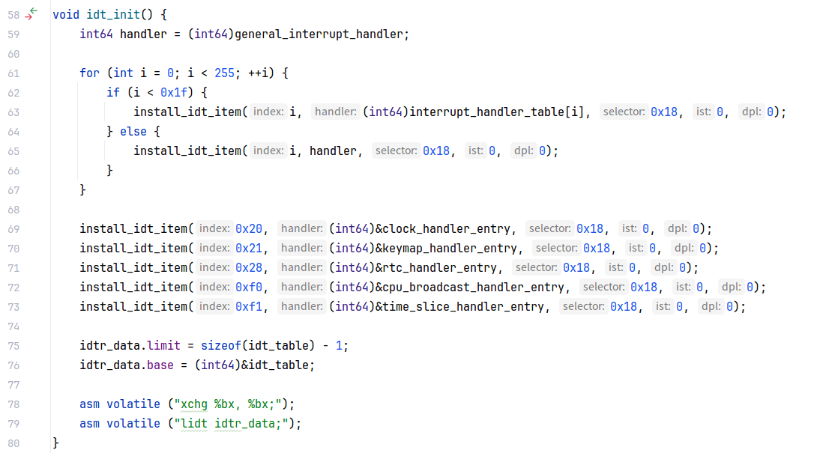Image resolution: width=820 pixels, height=453 pixels.
Task: Click the function name idt_init
Action: click(x=113, y=15)
